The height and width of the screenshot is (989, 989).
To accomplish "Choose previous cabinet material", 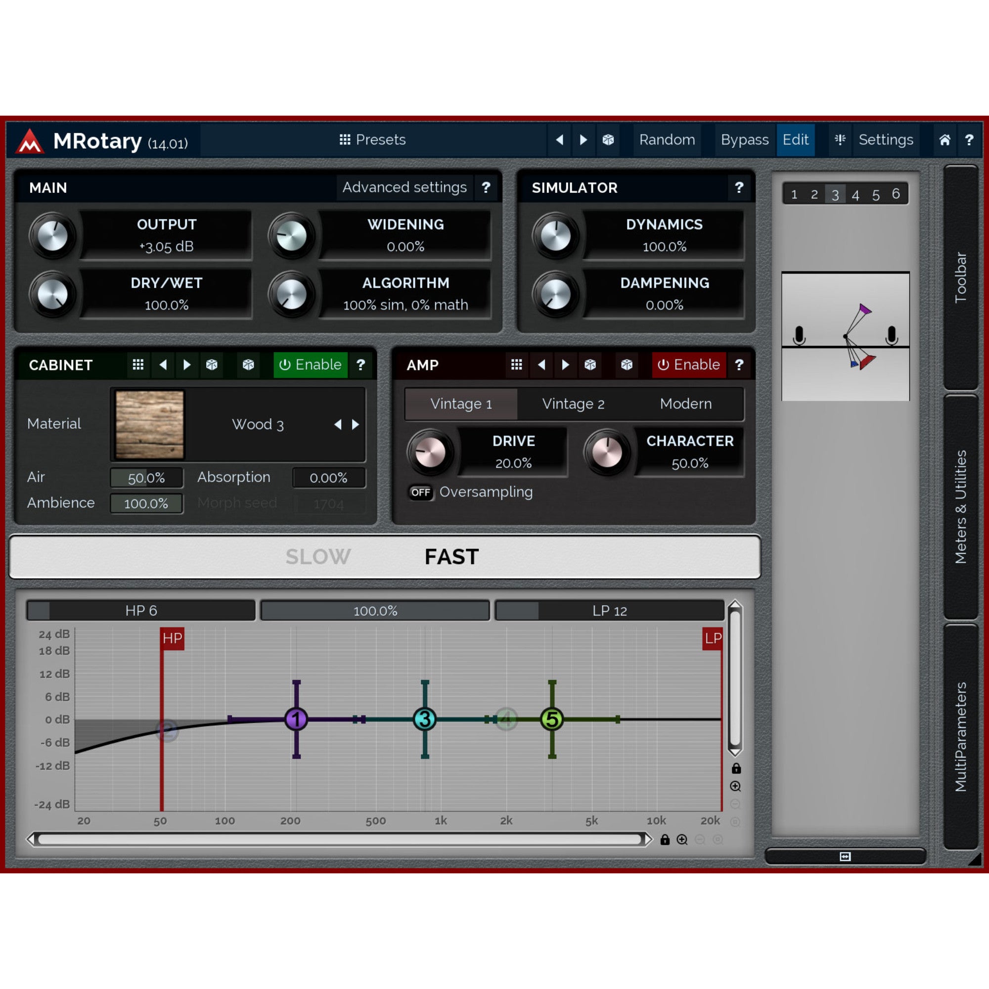I will pos(338,424).
